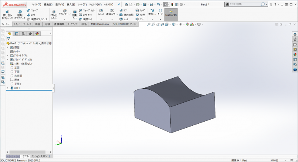Open the DisplayManager tab icon
298x162 pixels.
(36, 33)
